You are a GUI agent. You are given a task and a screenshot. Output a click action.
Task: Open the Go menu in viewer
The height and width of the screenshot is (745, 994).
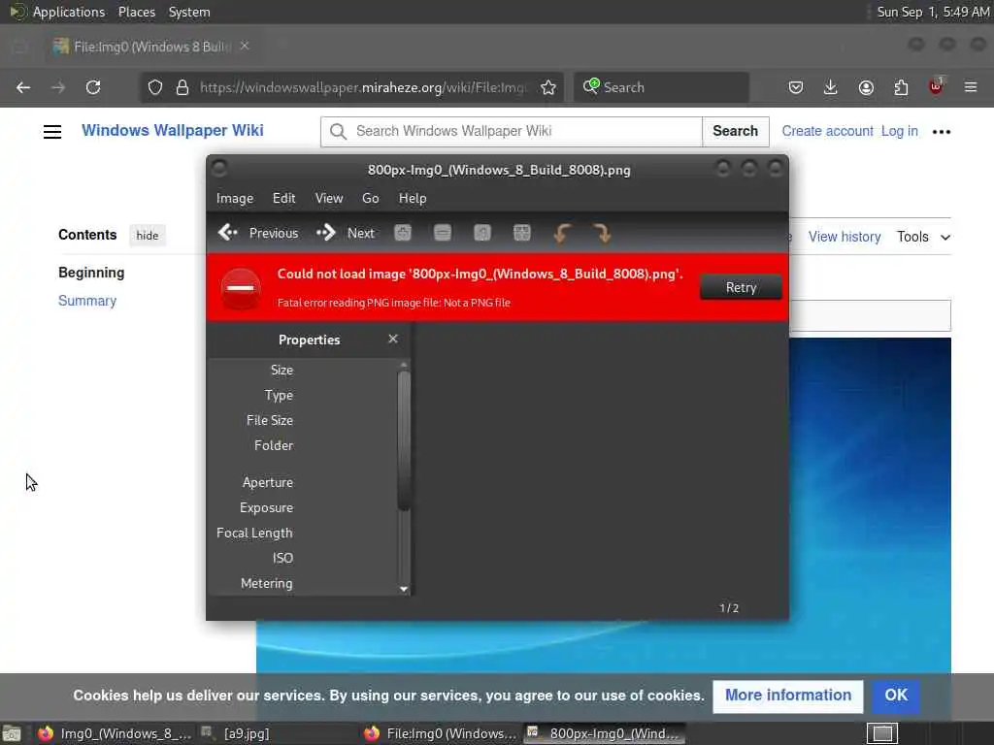370,198
